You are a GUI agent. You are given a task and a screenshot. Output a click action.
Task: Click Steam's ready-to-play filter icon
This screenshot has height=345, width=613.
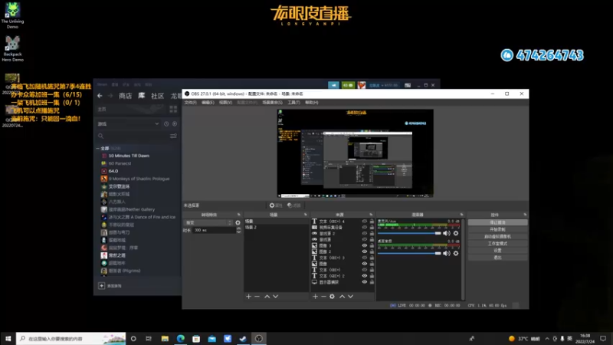tap(175, 124)
